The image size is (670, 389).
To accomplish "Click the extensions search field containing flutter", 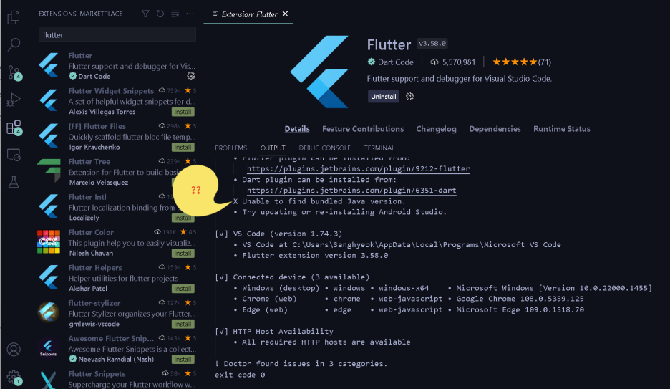I will pyautogui.click(x=117, y=34).
